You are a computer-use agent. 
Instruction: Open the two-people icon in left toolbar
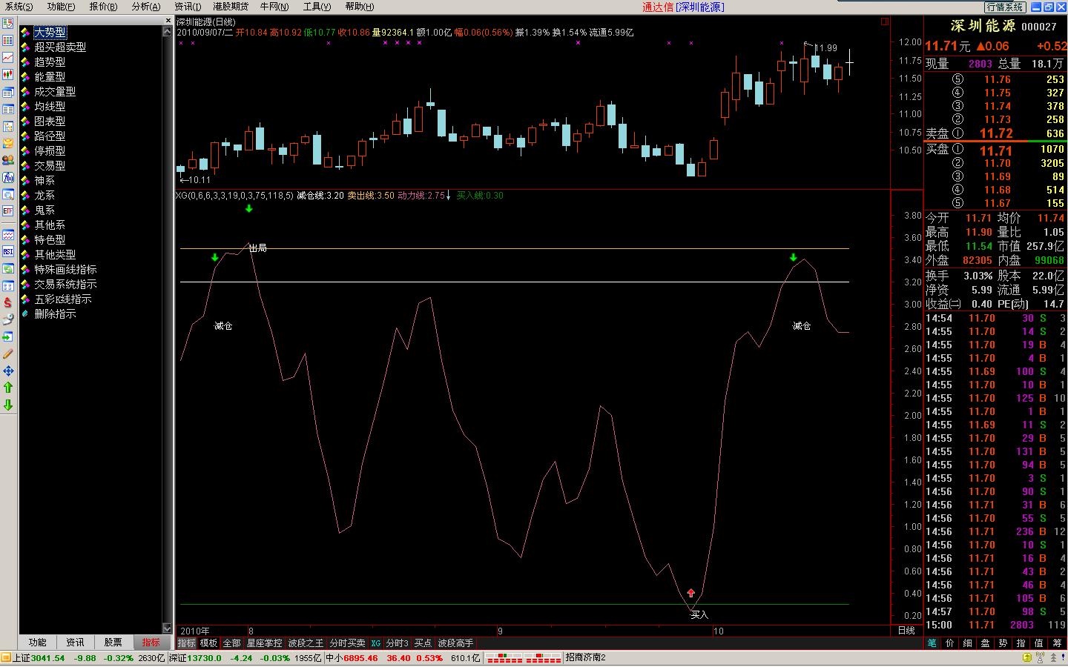[8, 159]
